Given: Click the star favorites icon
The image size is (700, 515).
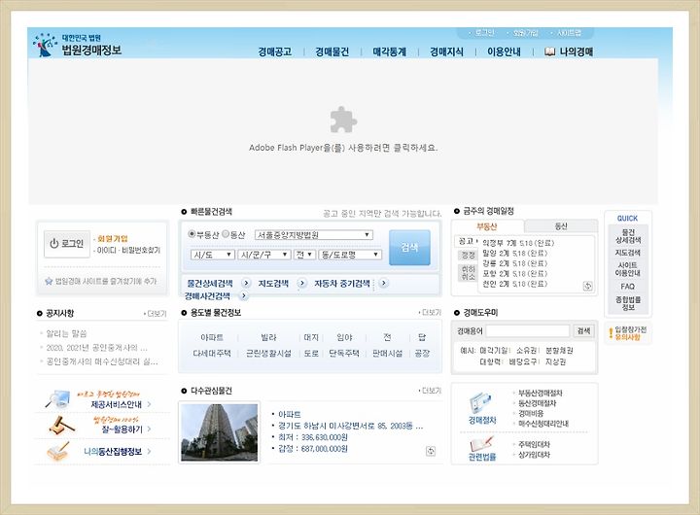Looking at the screenshot, I should (x=49, y=281).
